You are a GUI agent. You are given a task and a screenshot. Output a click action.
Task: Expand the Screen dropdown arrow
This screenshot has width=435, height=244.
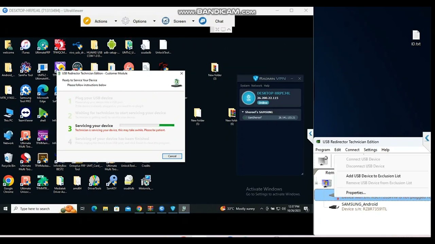[x=193, y=21]
